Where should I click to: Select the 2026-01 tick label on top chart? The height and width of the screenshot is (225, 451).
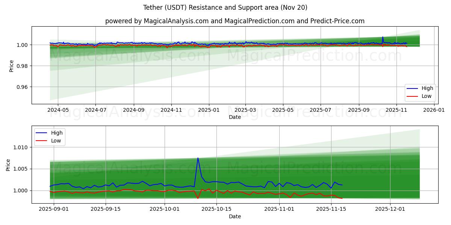point(434,111)
